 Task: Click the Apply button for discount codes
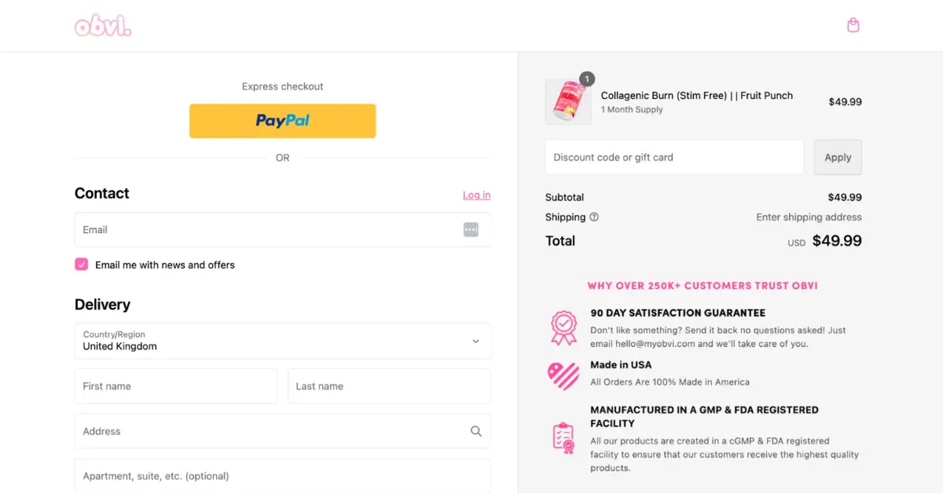[x=838, y=157]
